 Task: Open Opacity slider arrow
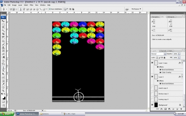pos(179,54)
